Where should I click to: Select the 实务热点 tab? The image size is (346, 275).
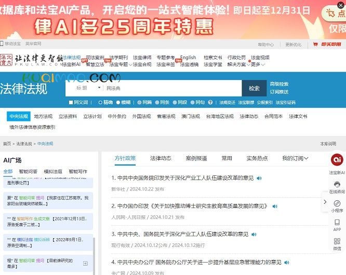(257, 158)
